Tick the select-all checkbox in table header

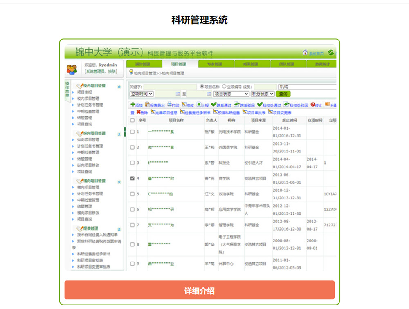(132, 120)
